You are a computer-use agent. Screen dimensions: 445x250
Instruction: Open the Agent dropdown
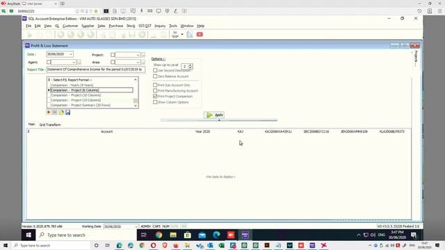pos(74,62)
